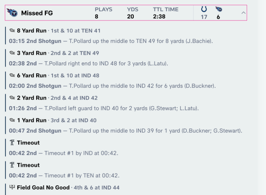Click whistle icon for IND timeout
The height and width of the screenshot is (195, 266).
click(x=12, y=143)
